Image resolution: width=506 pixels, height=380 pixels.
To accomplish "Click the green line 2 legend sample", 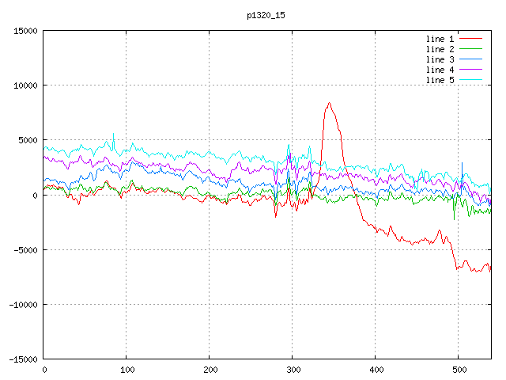I will (x=471, y=49).
